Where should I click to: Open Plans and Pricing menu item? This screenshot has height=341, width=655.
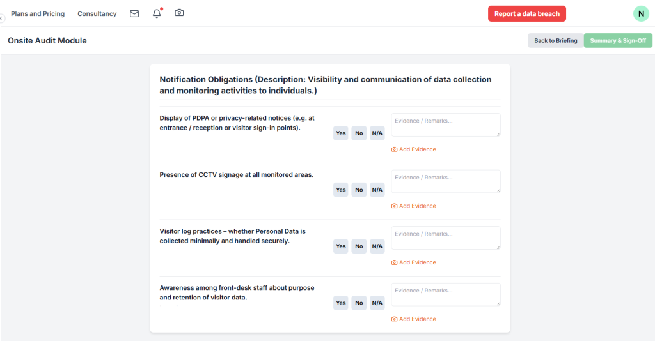pos(38,14)
